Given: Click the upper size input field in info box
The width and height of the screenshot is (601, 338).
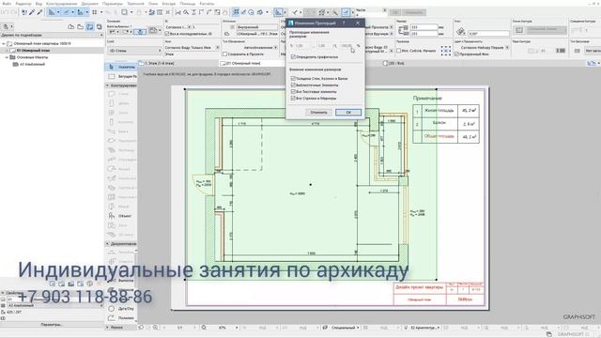Looking at the screenshot, I should (424, 27).
